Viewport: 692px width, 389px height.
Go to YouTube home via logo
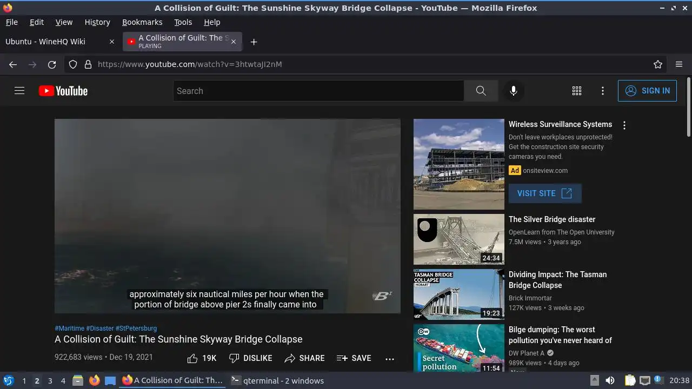point(63,91)
